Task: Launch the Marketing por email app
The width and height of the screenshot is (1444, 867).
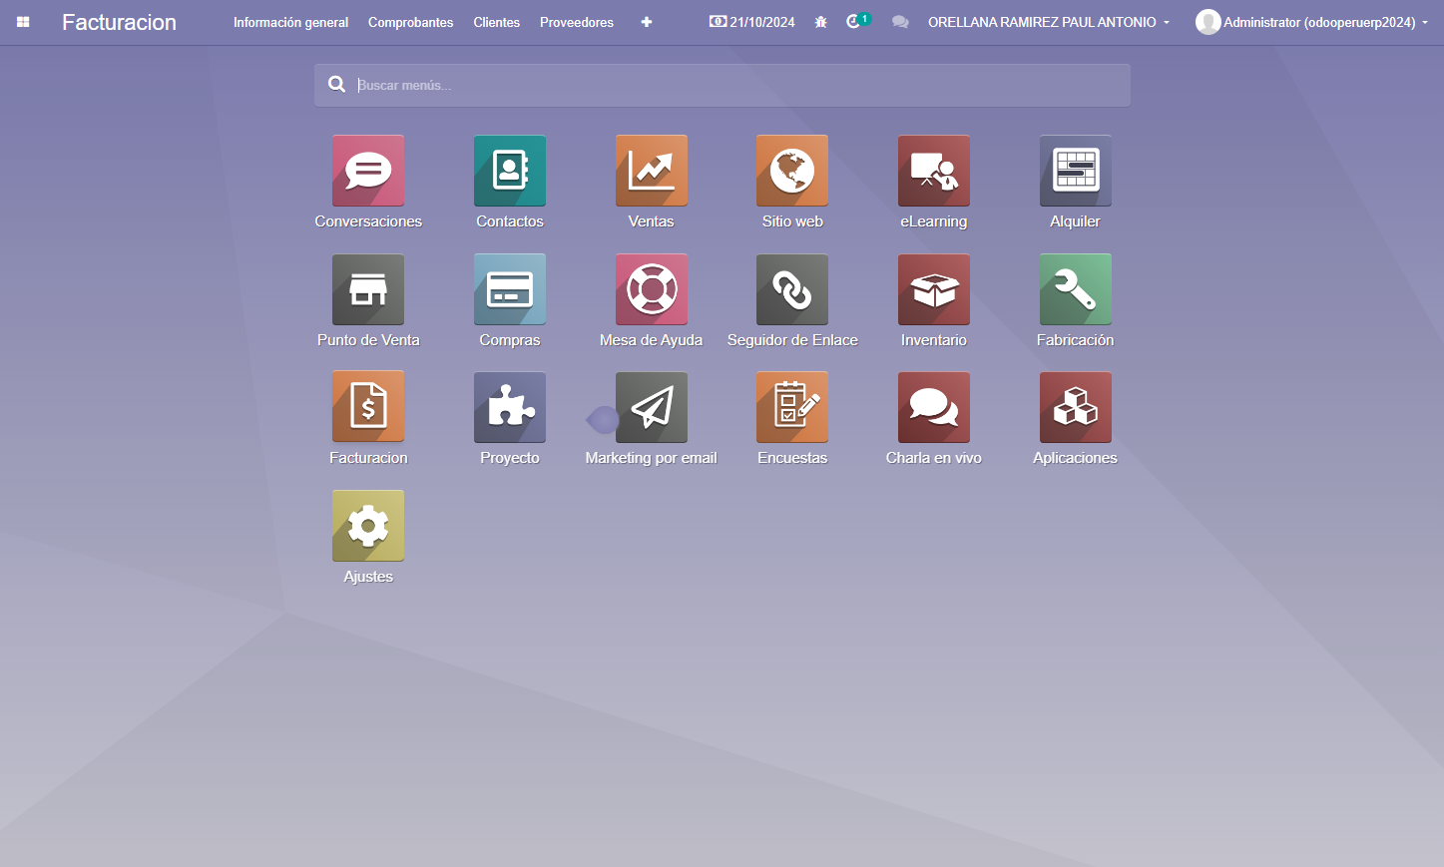Action: 652,407
